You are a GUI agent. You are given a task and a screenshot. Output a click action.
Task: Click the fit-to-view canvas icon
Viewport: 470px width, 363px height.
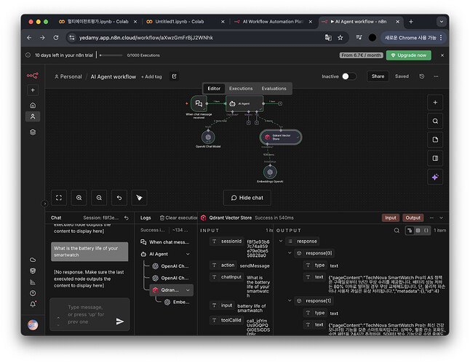pos(59,197)
